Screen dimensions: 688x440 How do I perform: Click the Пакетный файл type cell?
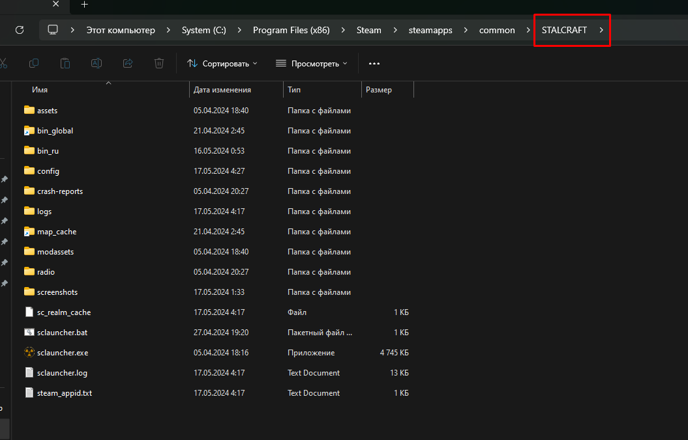[x=320, y=333]
